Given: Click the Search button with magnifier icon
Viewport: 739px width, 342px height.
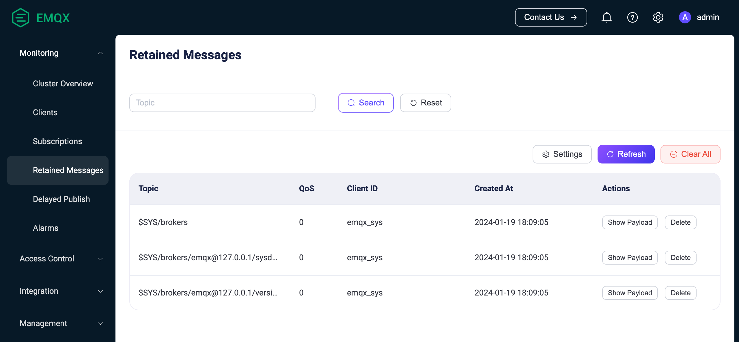Looking at the screenshot, I should 365,103.
